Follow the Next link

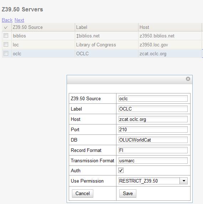click(19, 20)
